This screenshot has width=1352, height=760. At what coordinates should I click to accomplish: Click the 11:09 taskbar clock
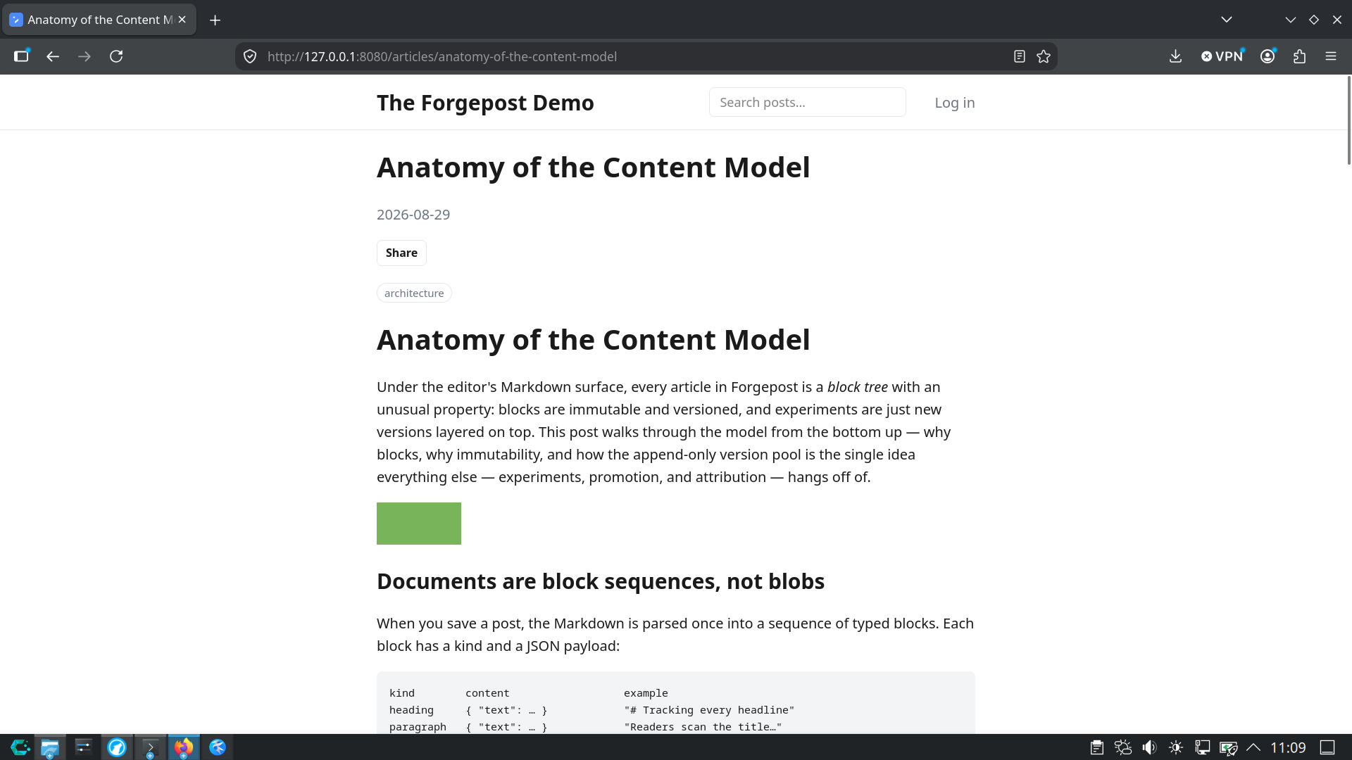(1288, 747)
